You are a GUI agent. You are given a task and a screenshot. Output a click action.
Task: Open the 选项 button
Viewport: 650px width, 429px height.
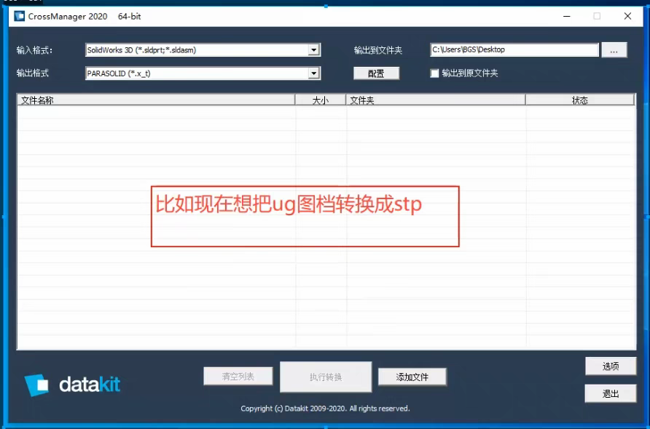pos(611,366)
